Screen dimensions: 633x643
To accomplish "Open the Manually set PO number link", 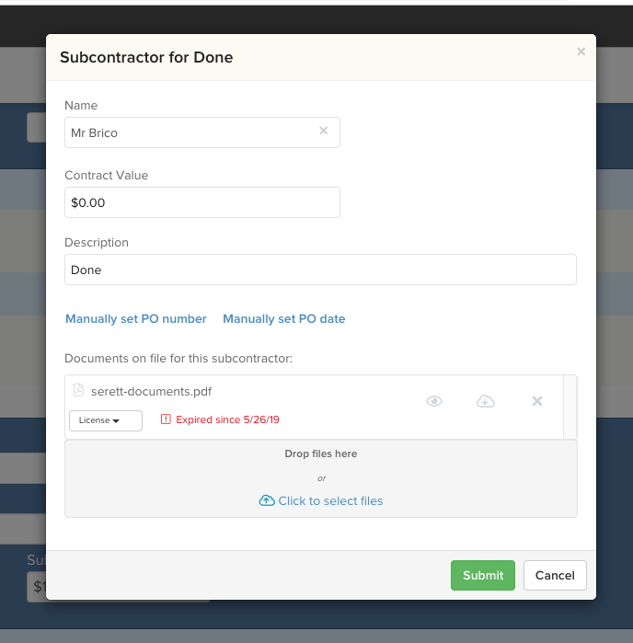I will 136,318.
